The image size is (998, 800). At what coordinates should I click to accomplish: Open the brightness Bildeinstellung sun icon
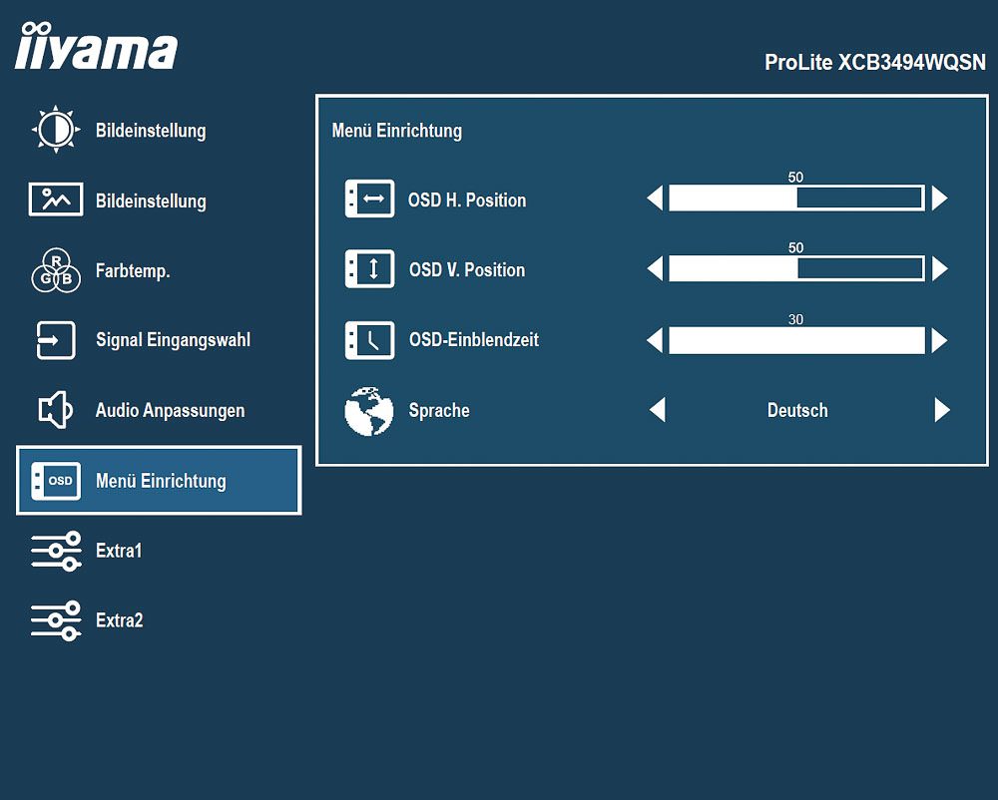[56, 130]
